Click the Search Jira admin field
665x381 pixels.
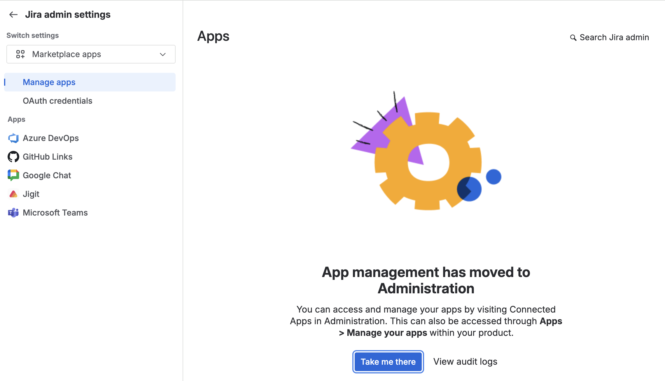(x=610, y=37)
